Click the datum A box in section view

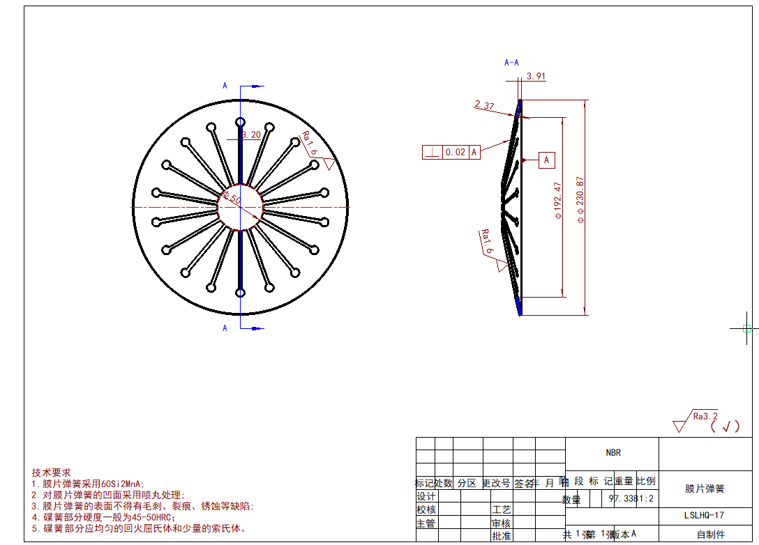(x=546, y=160)
